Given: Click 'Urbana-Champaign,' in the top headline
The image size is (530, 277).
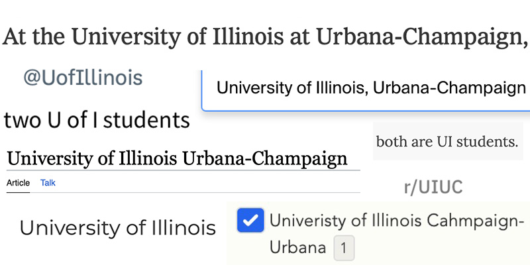Looking at the screenshot, I should [x=422, y=37].
